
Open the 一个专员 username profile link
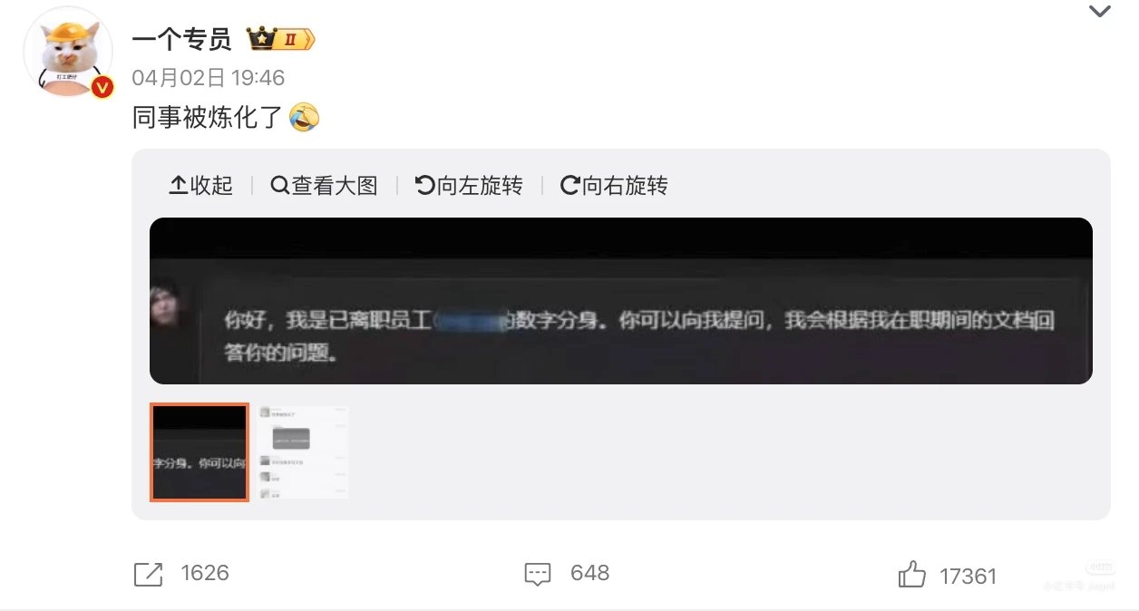[181, 40]
